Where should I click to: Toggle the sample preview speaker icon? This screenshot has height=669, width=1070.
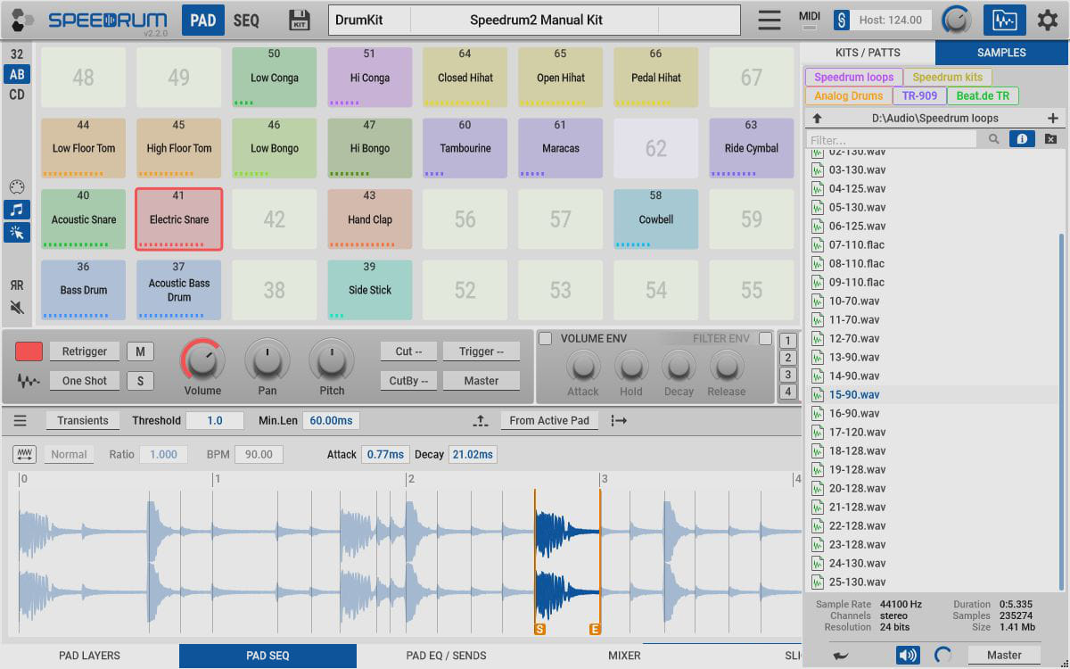[x=908, y=656]
